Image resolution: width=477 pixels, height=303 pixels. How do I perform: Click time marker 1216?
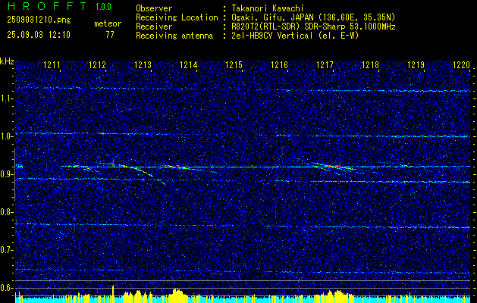point(279,64)
